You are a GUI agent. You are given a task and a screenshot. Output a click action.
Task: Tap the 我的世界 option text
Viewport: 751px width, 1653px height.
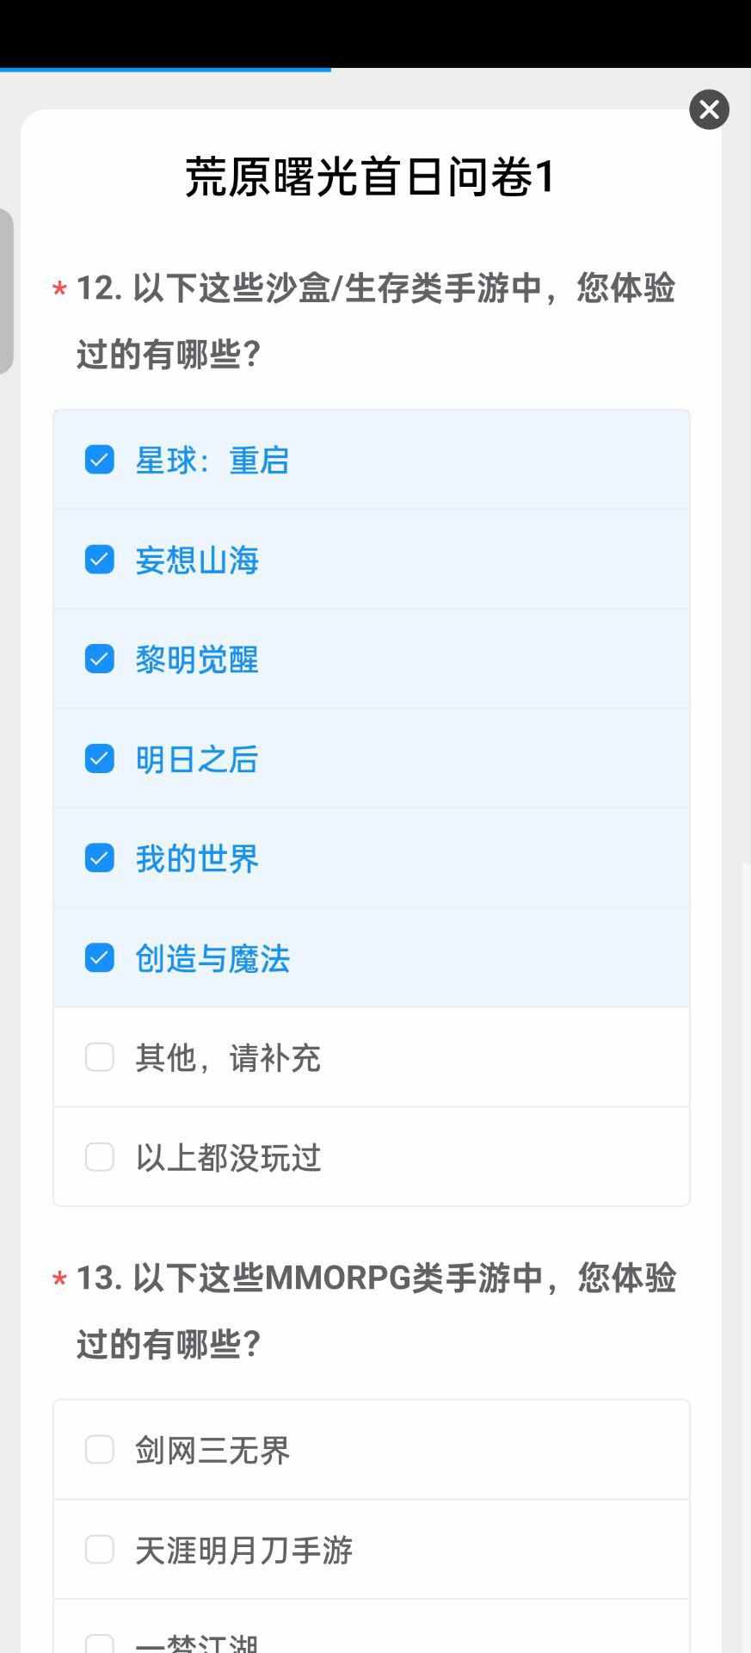(197, 859)
